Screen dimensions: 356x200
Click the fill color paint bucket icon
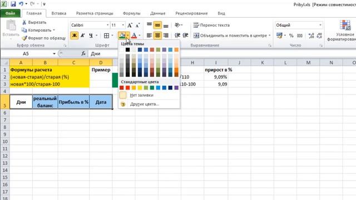tap(122, 36)
